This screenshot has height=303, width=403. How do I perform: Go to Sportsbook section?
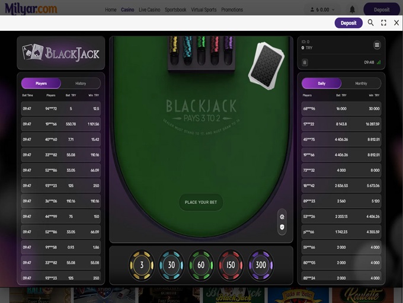pos(175,9)
